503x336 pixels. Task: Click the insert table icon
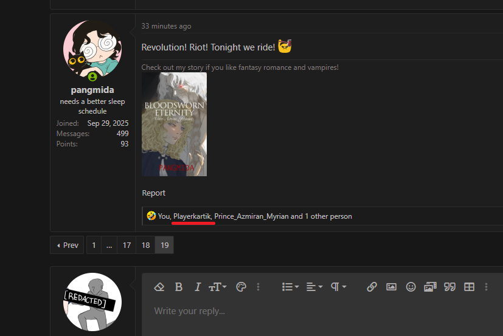[469, 287]
